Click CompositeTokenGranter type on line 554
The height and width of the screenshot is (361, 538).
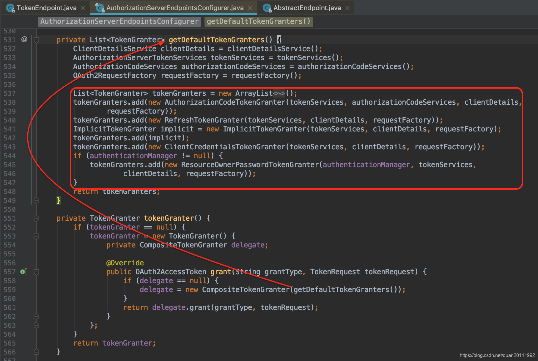[x=183, y=245]
